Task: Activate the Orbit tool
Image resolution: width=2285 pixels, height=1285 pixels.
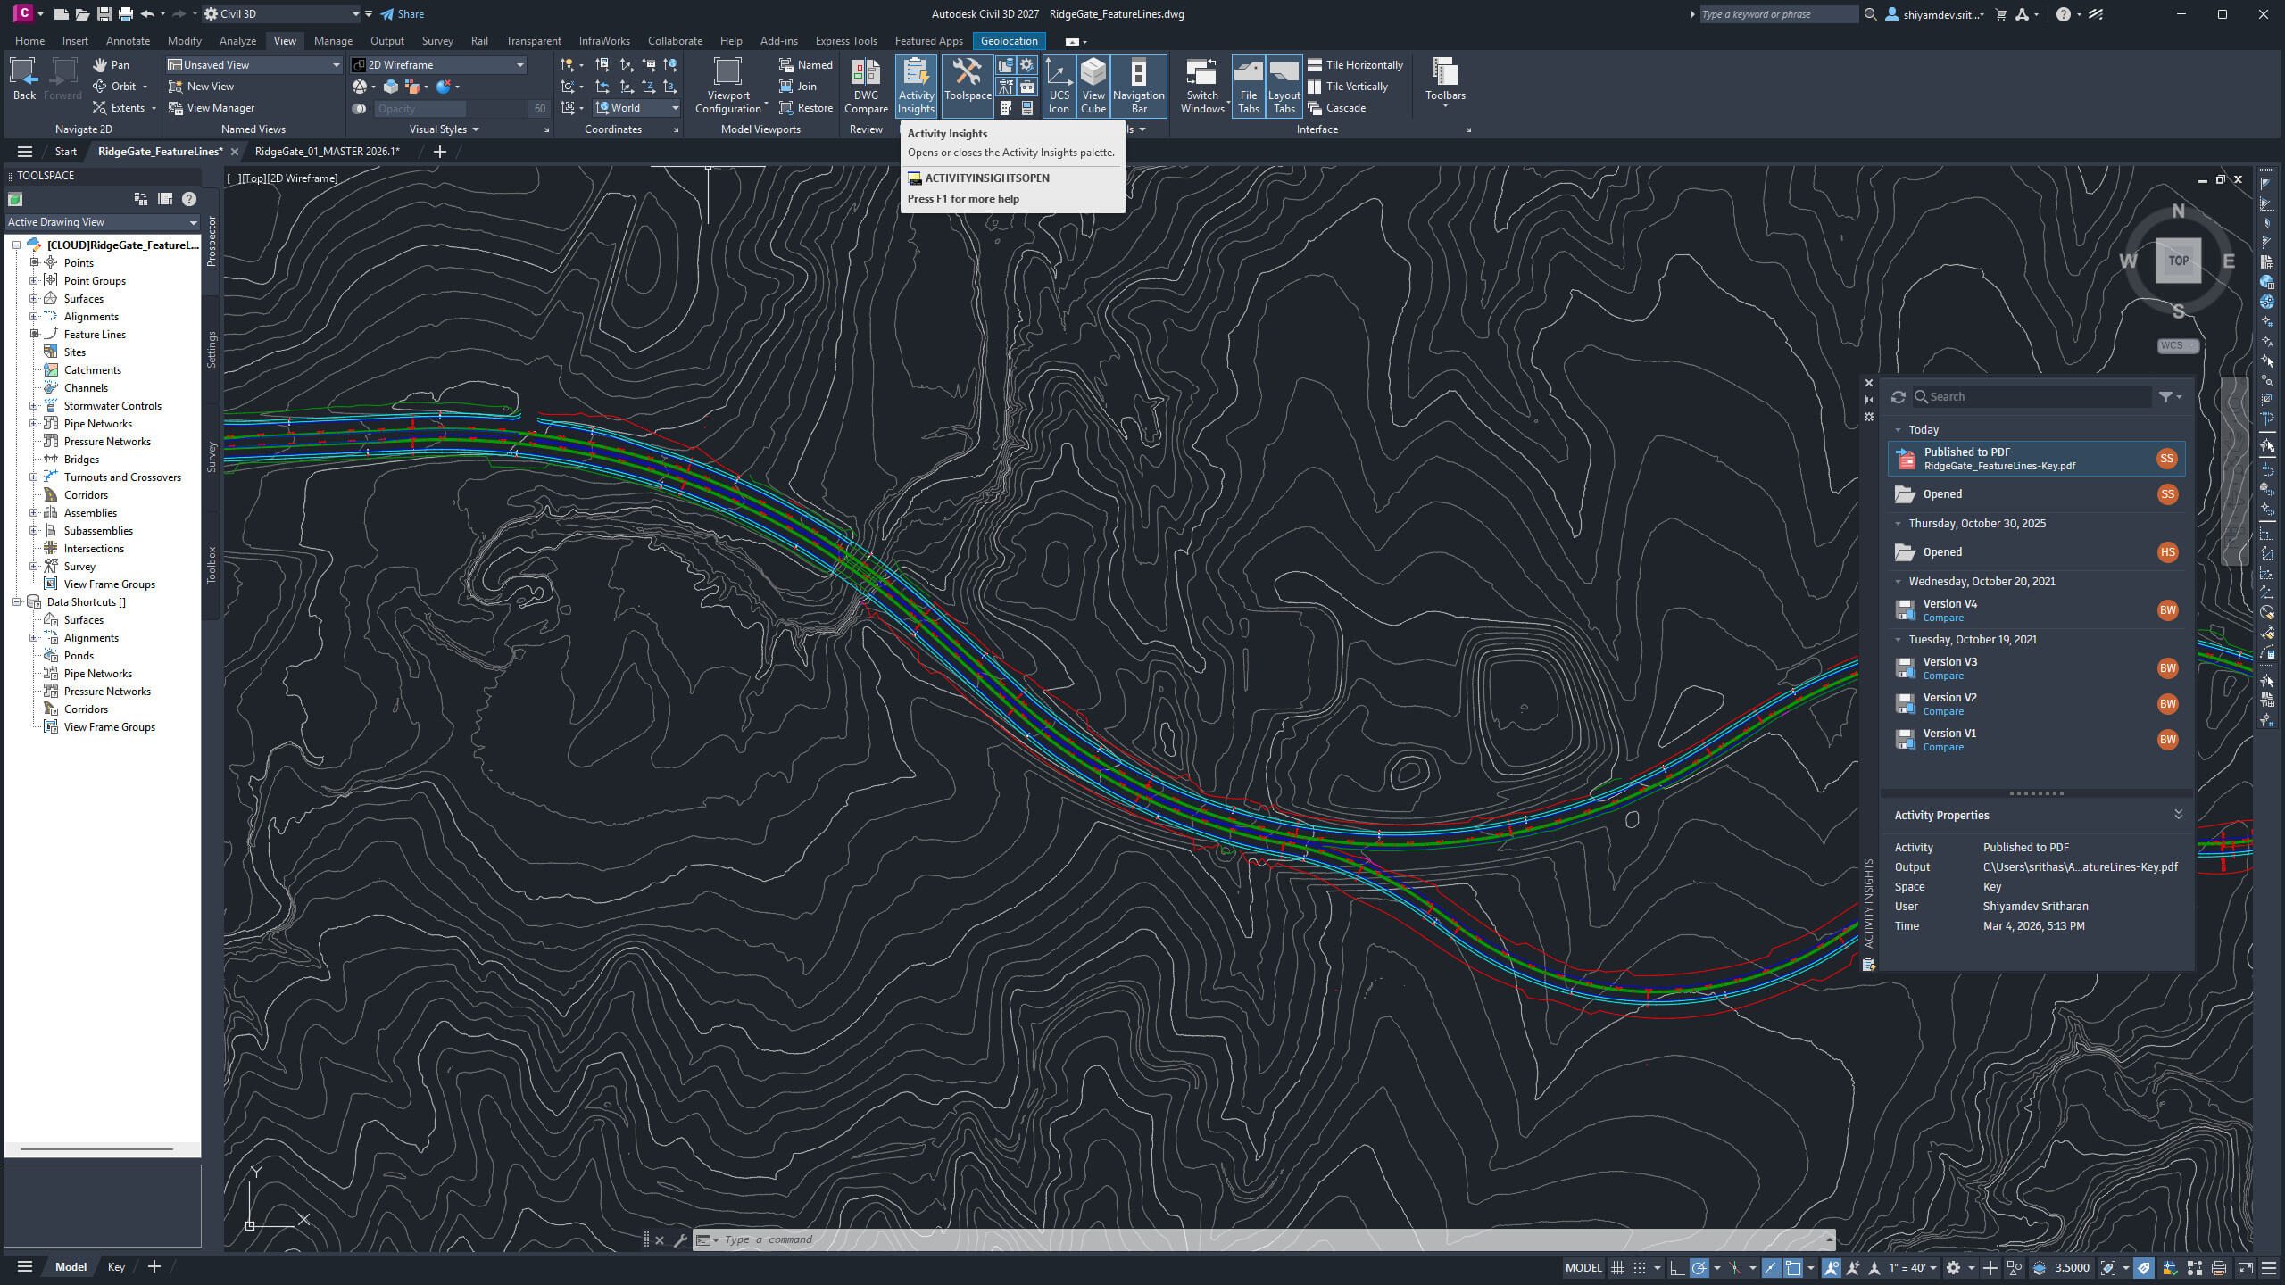Action: click(120, 87)
